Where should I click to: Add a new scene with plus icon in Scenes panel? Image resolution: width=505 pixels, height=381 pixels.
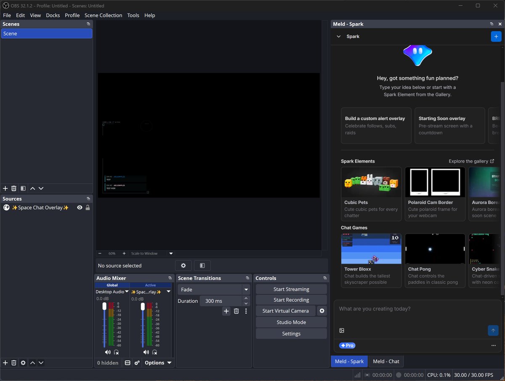pyautogui.click(x=5, y=189)
